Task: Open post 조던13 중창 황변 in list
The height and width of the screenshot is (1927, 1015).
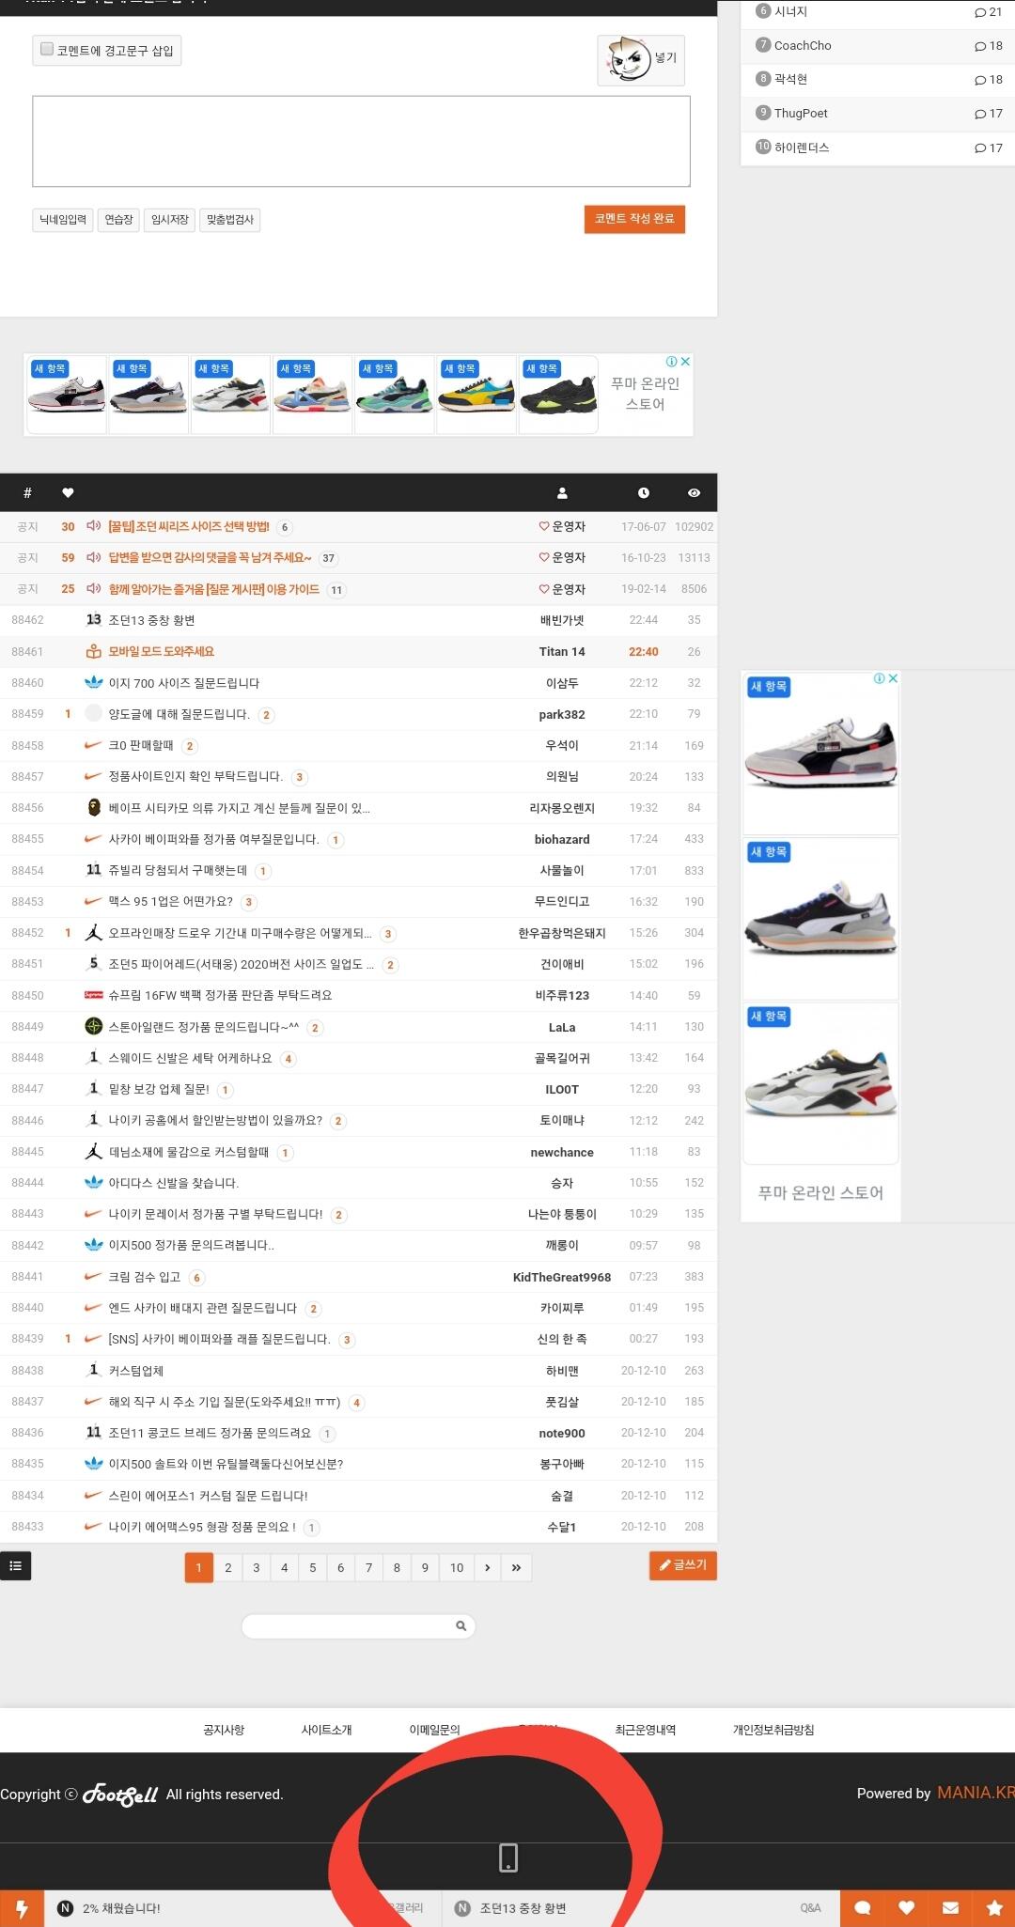Action: click(152, 620)
